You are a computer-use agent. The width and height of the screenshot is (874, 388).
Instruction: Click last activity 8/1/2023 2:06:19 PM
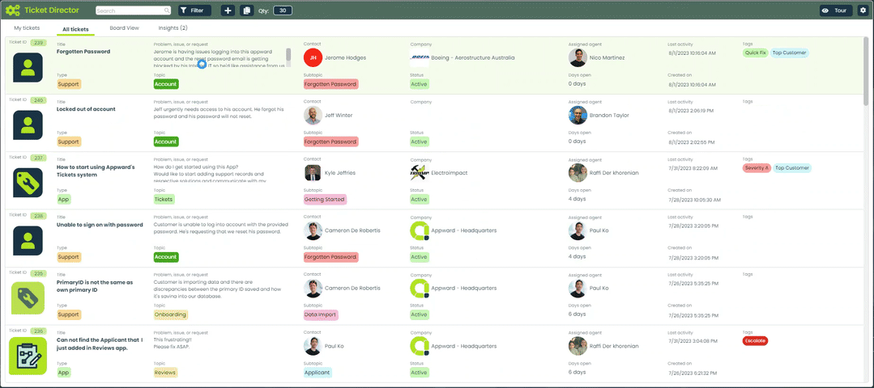click(691, 111)
